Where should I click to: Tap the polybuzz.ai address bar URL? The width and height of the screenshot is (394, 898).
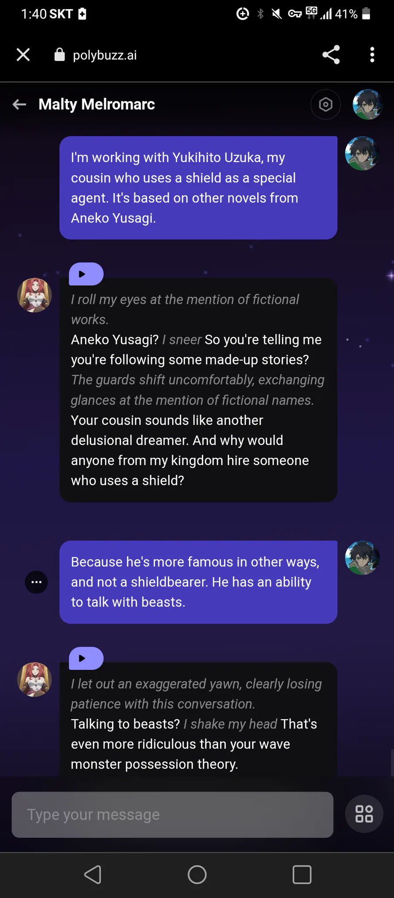pos(105,55)
